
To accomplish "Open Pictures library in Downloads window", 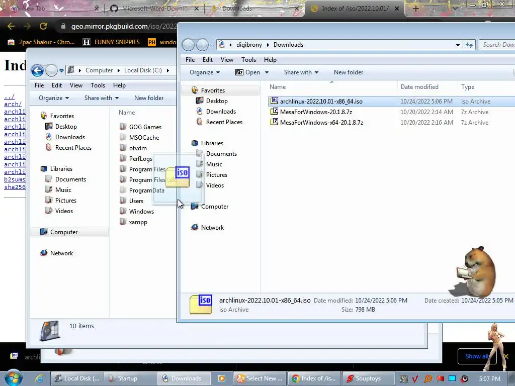I will click(216, 174).
